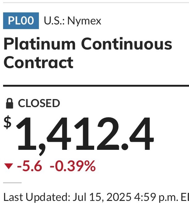Click the red down-triangle change indicator
This screenshot has width=189, height=204.
pyautogui.click(x=9, y=166)
